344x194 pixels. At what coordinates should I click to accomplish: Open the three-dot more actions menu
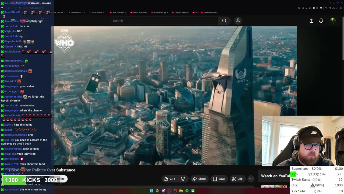(x=251, y=179)
